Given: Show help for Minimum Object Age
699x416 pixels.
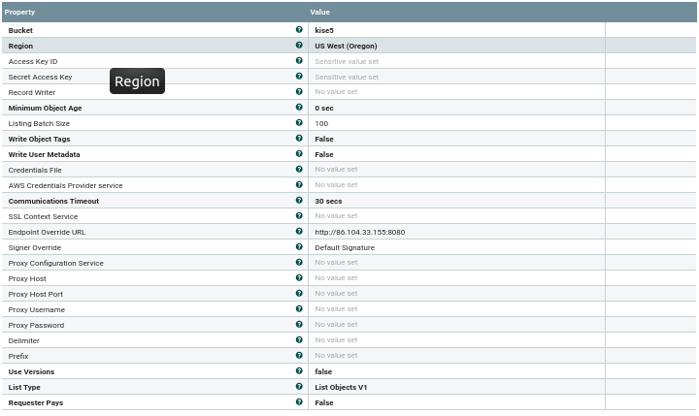Looking at the screenshot, I should tap(299, 107).
